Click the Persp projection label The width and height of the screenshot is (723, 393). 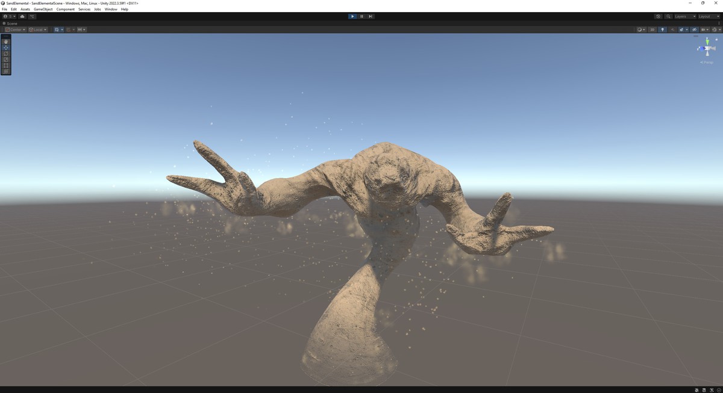(x=707, y=62)
